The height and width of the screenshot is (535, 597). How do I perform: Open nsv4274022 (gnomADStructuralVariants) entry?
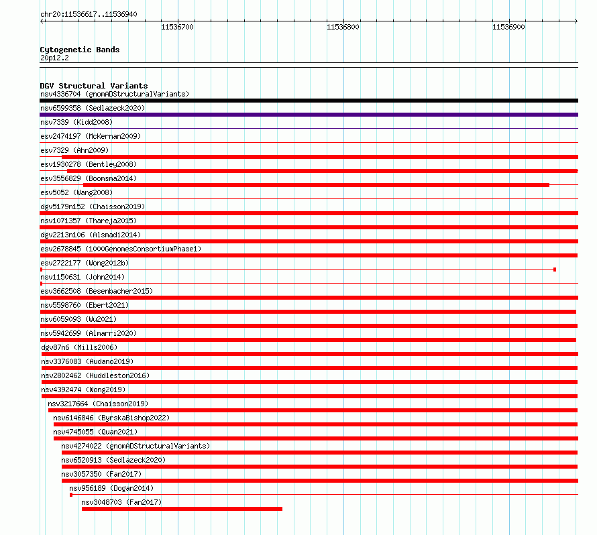point(135,446)
